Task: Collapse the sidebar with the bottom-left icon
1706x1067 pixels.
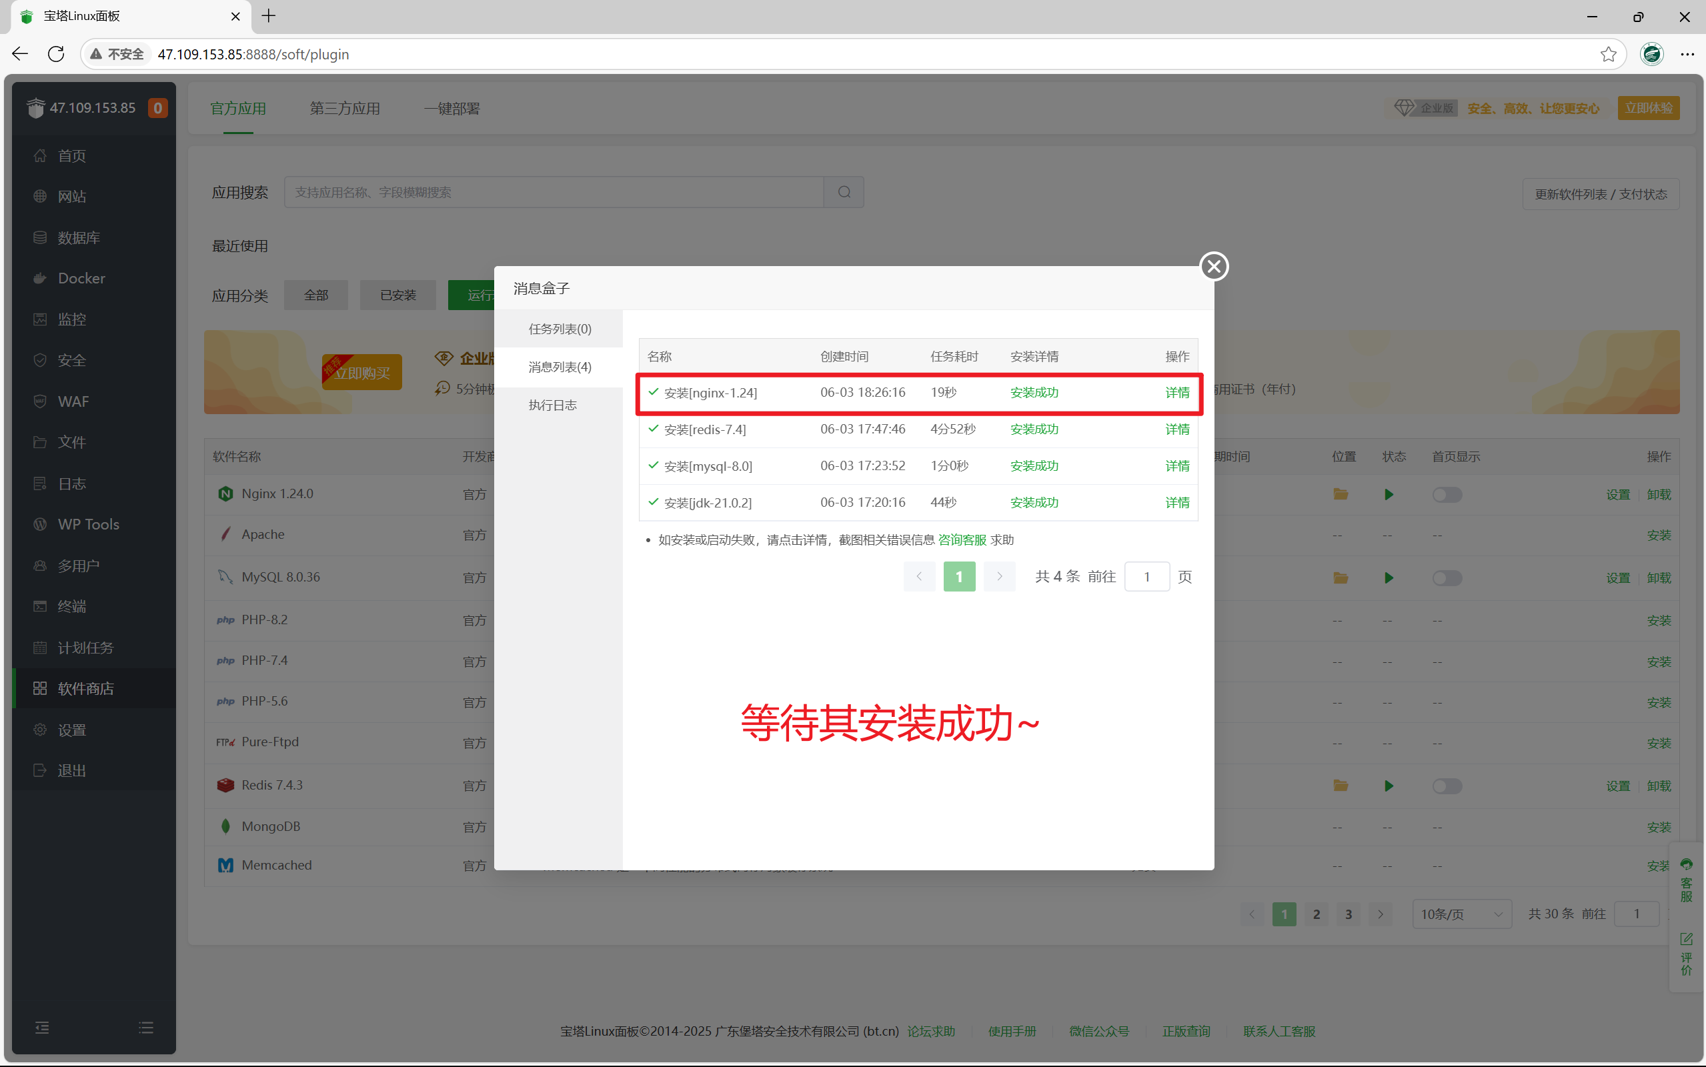Action: 41,1028
